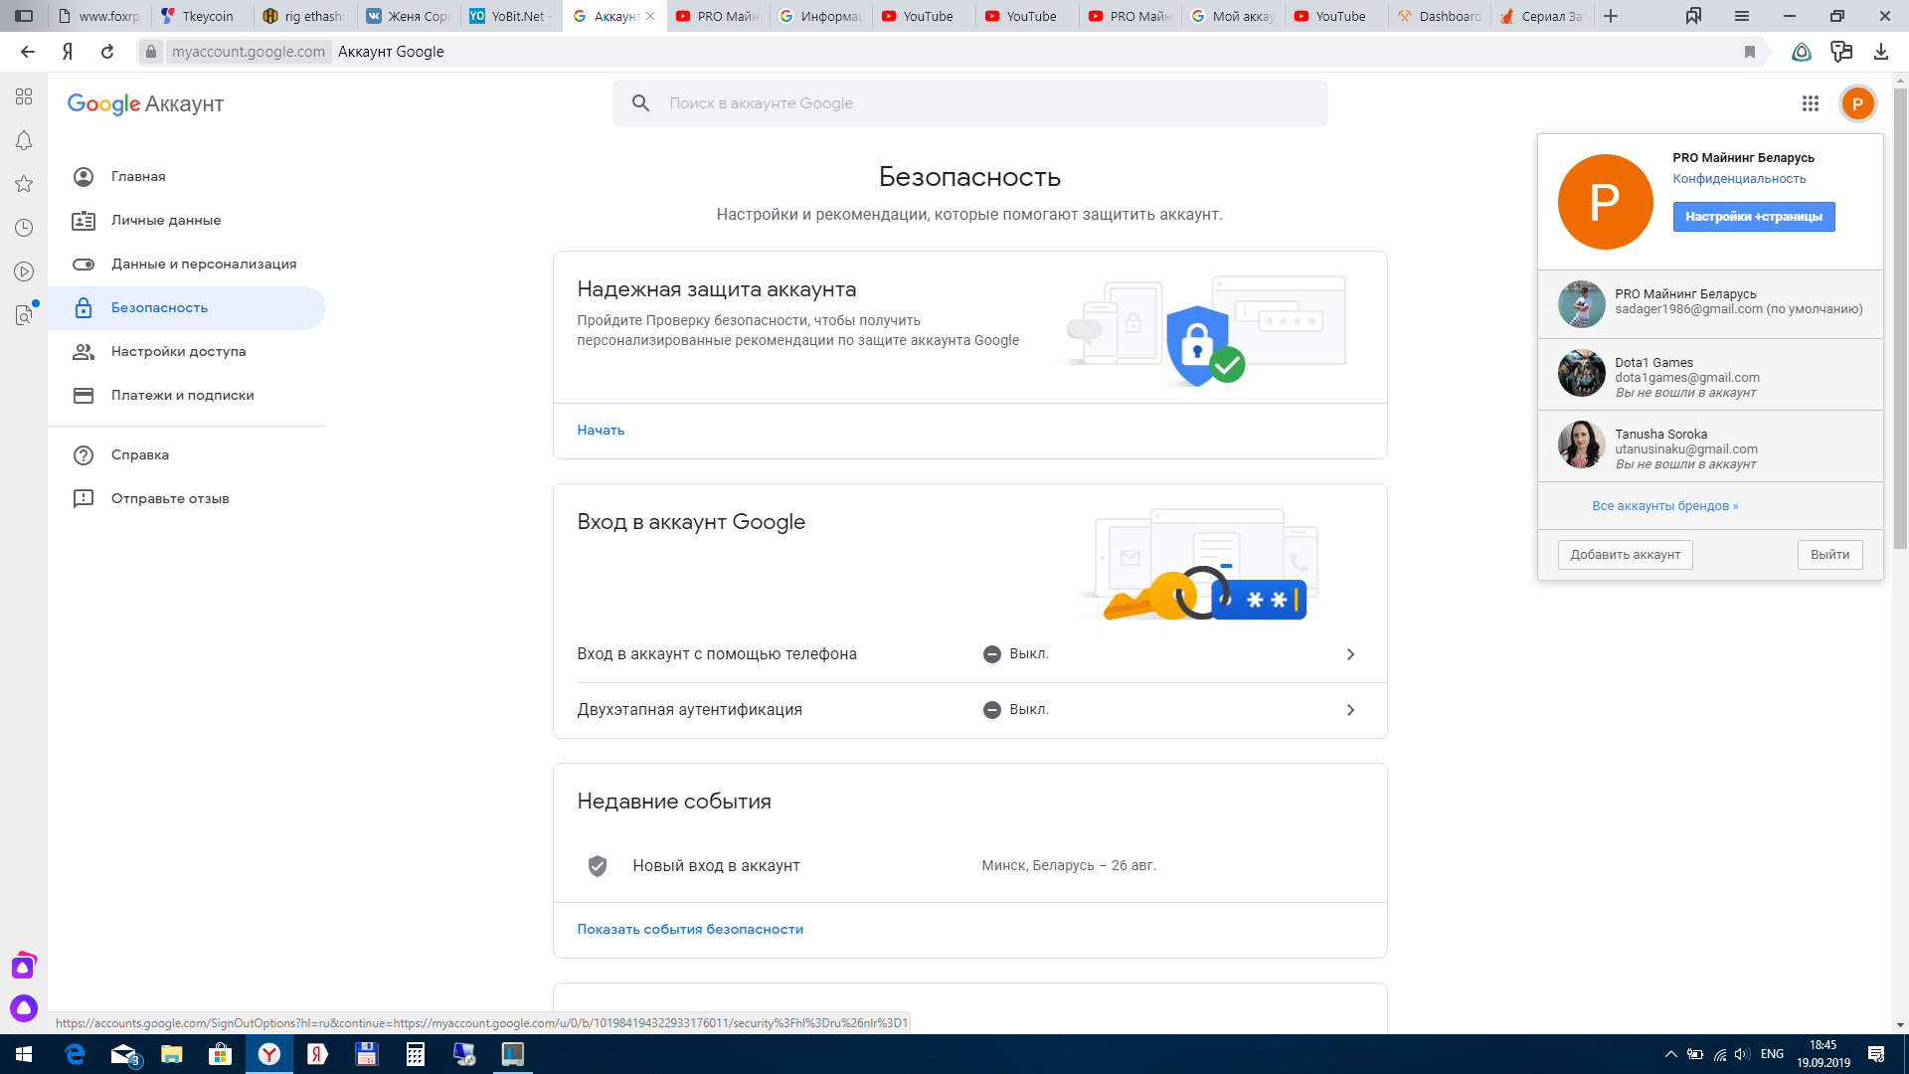
Task: Select sadager1986@gmail.com default account
Action: coord(1710,303)
